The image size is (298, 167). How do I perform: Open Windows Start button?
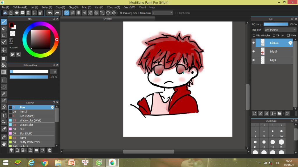click(x=5, y=163)
